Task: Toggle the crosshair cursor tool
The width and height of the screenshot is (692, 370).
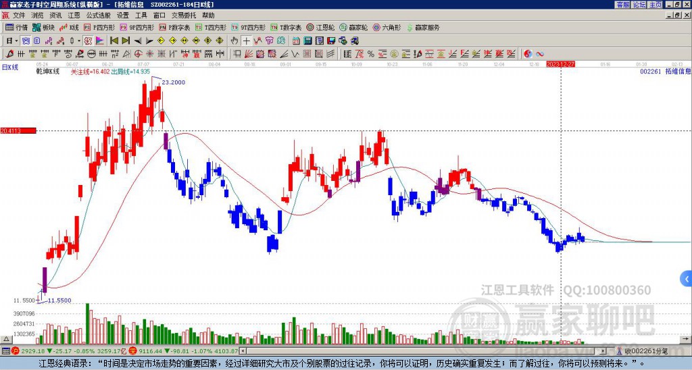Action: point(246,41)
